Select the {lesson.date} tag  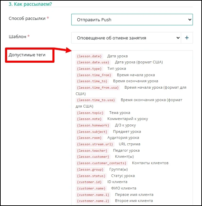[89, 56]
